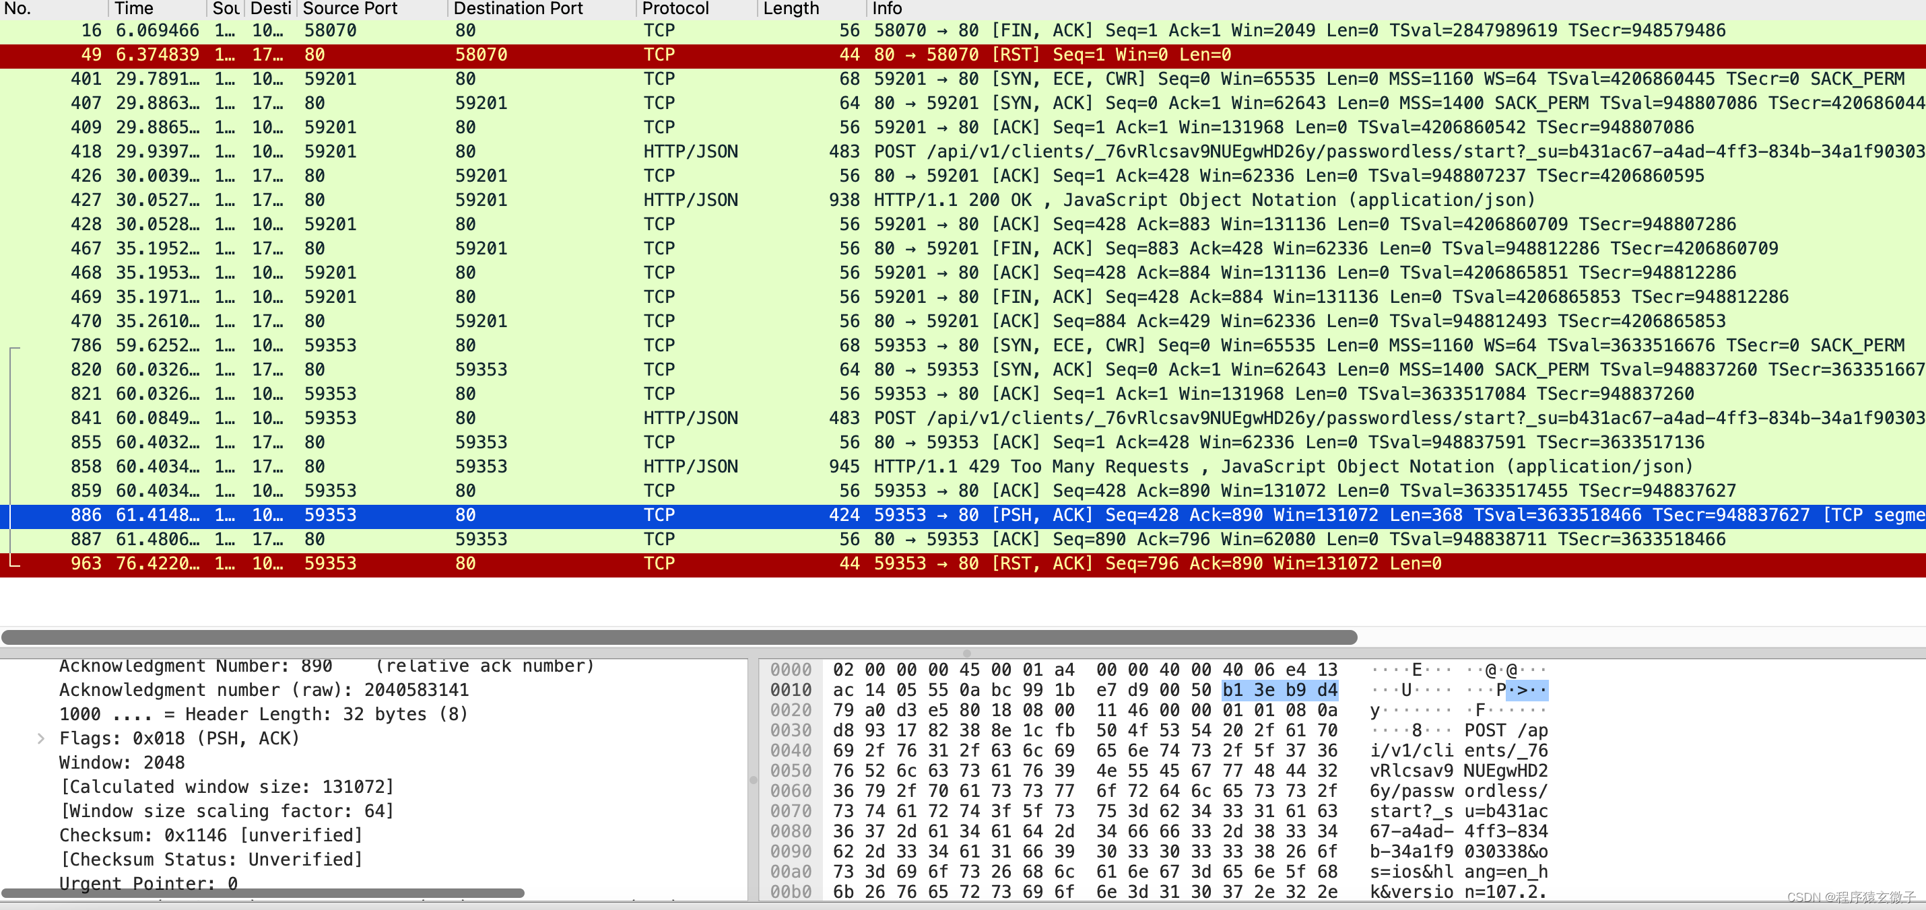This screenshot has width=1926, height=910.
Task: Select packet 820 SYN, ACK row
Action: click(x=963, y=370)
